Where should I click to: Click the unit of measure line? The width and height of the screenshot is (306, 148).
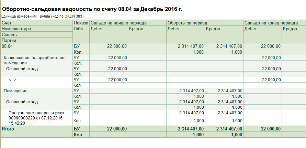pyautogui.click(x=43, y=16)
